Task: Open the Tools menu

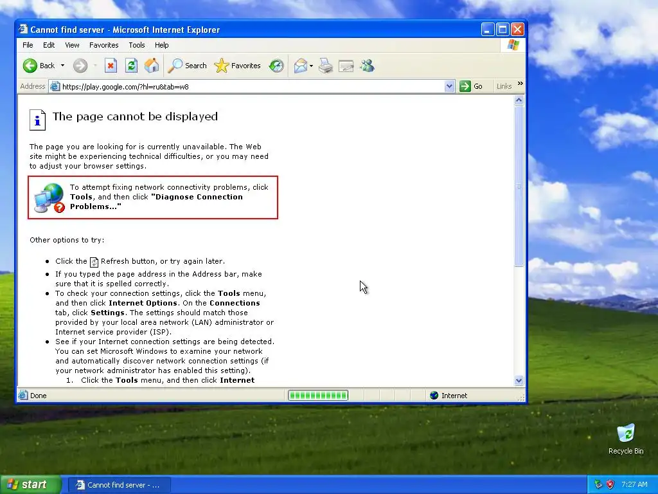Action: point(137,45)
